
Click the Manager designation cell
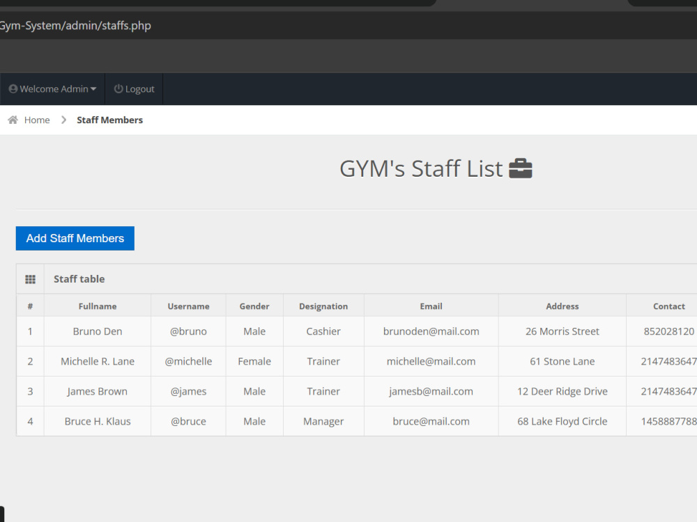tap(323, 421)
